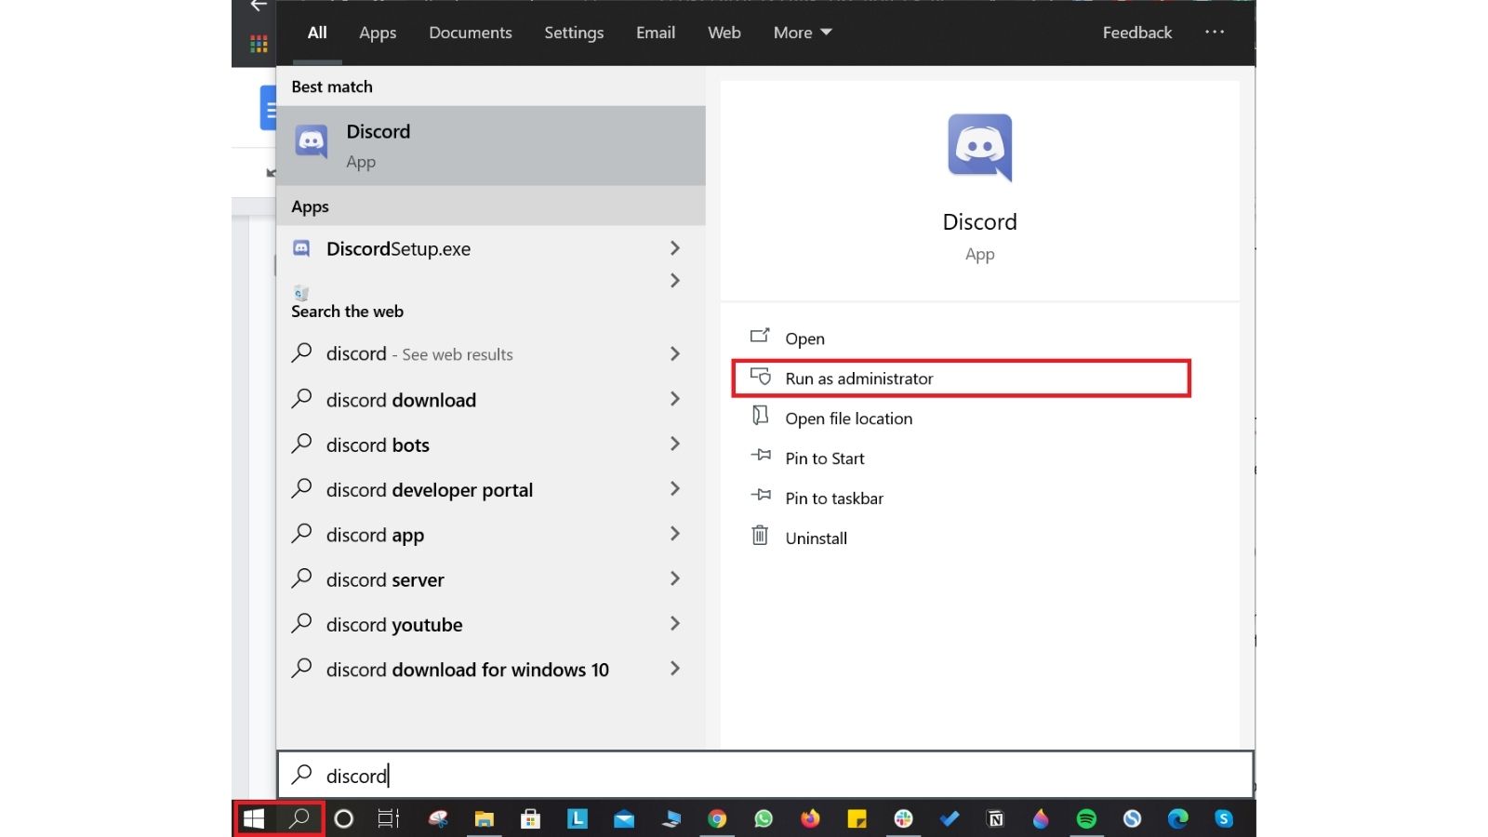Choose the 'discord bots' web suggestion
The width and height of the screenshot is (1488, 837).
pos(378,445)
